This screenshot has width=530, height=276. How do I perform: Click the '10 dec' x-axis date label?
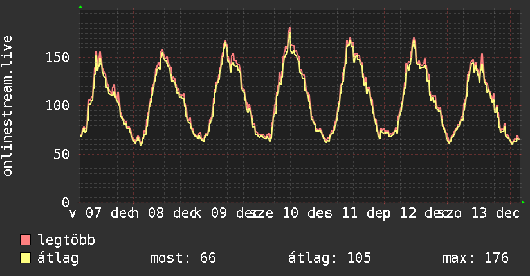(308, 213)
